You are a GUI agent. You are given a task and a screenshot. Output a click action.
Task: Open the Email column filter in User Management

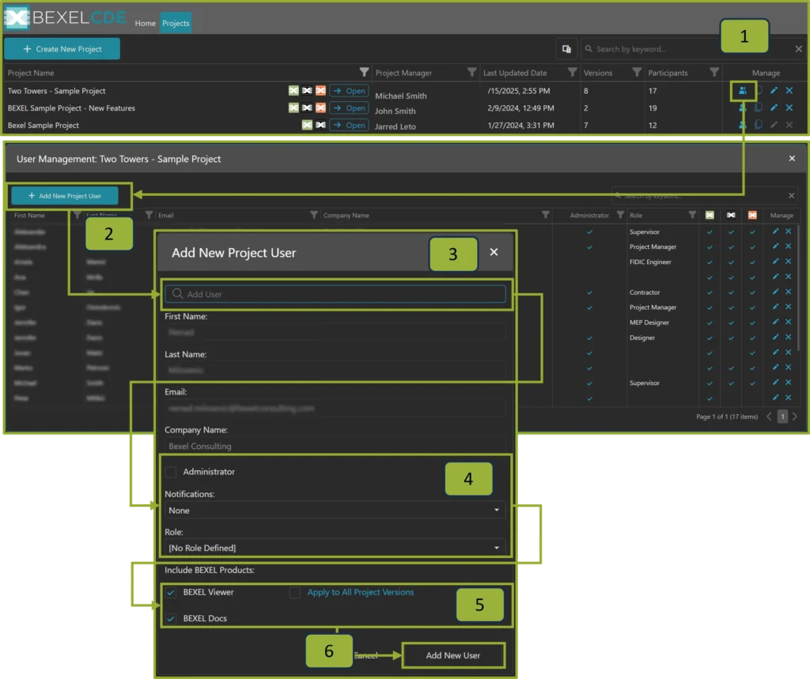click(313, 215)
